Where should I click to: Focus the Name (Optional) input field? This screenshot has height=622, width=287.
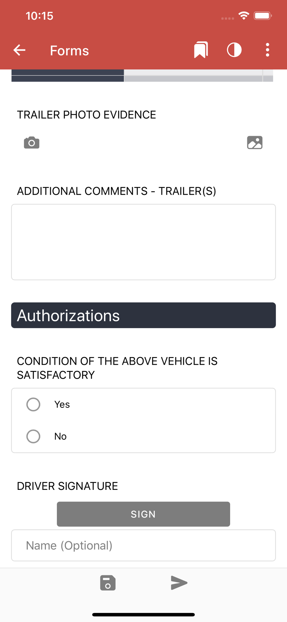tap(143, 545)
